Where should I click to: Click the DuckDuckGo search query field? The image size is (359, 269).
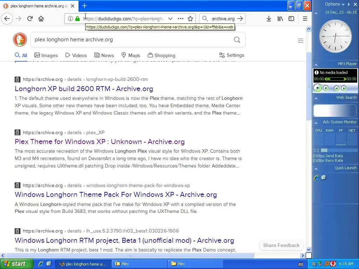pyautogui.click(x=133, y=40)
